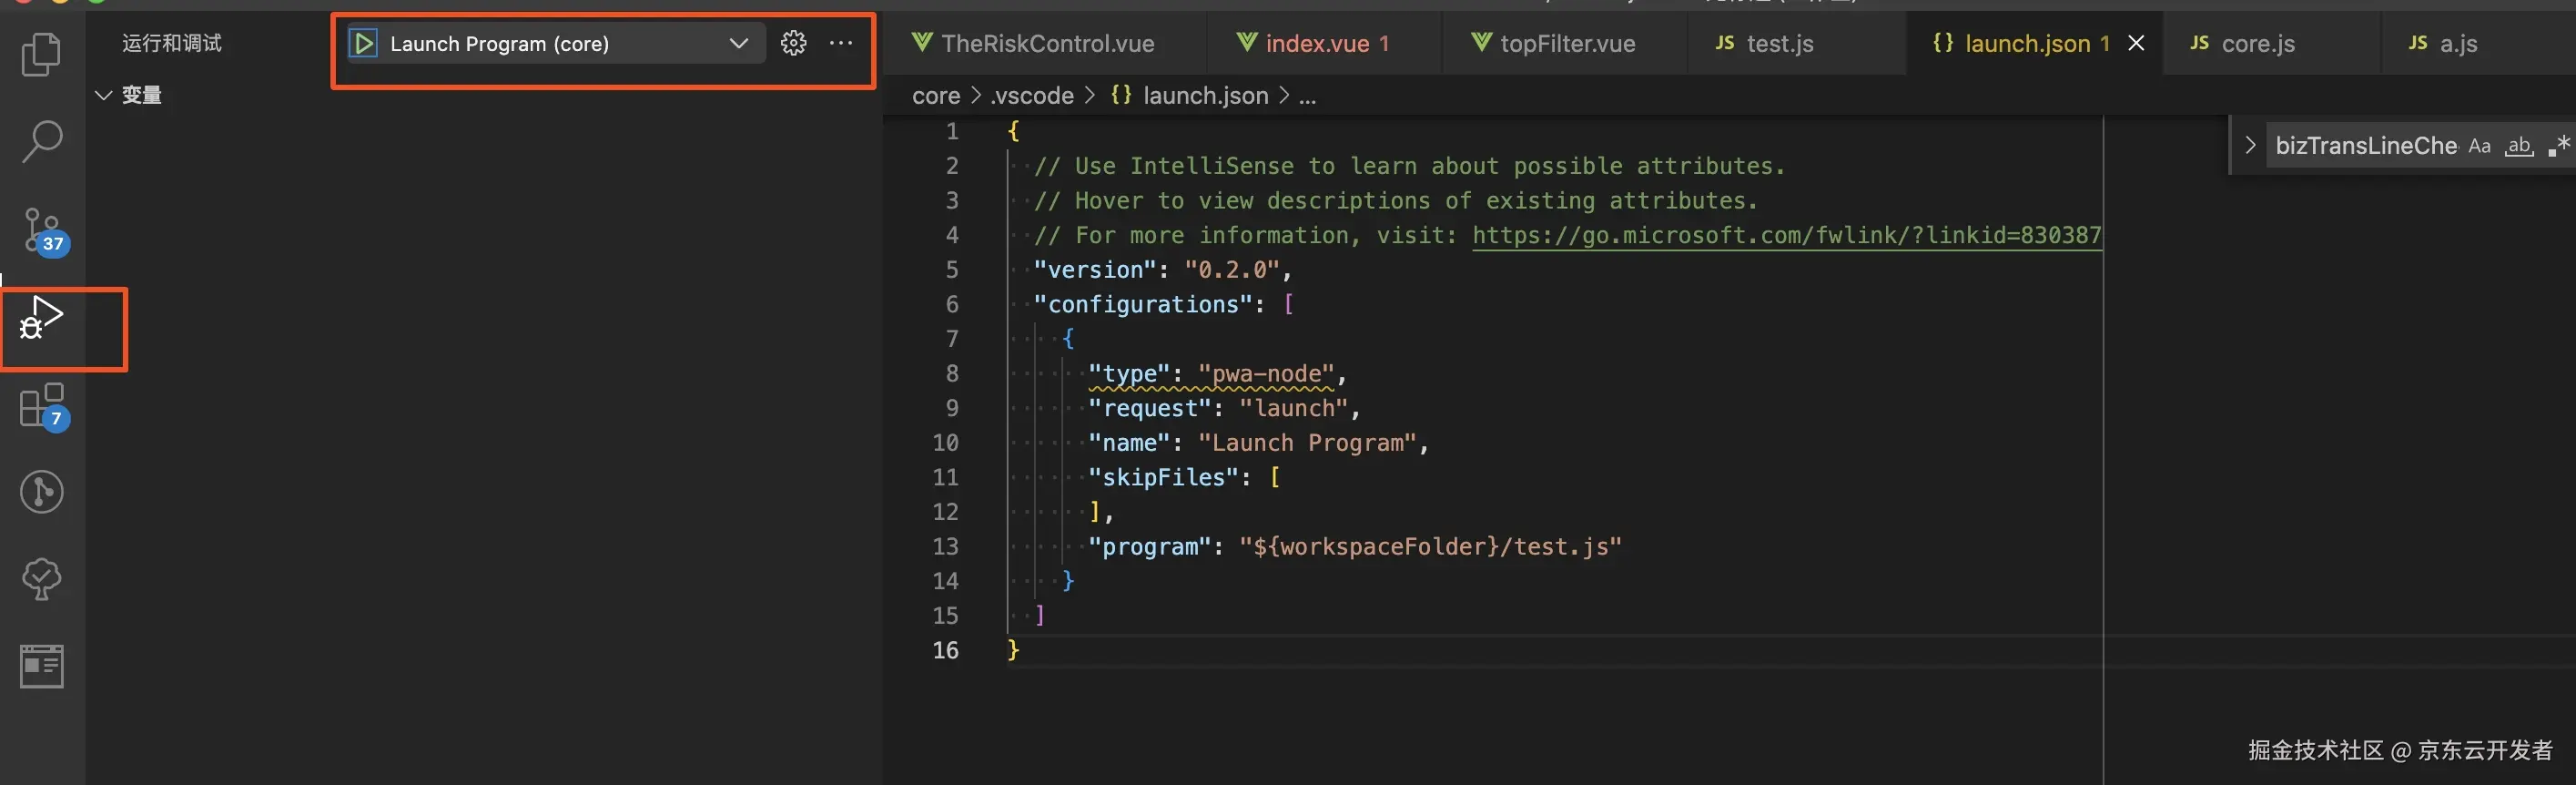Image resolution: width=2576 pixels, height=785 pixels.
Task: Click line number 16 in gutter
Action: [945, 651]
